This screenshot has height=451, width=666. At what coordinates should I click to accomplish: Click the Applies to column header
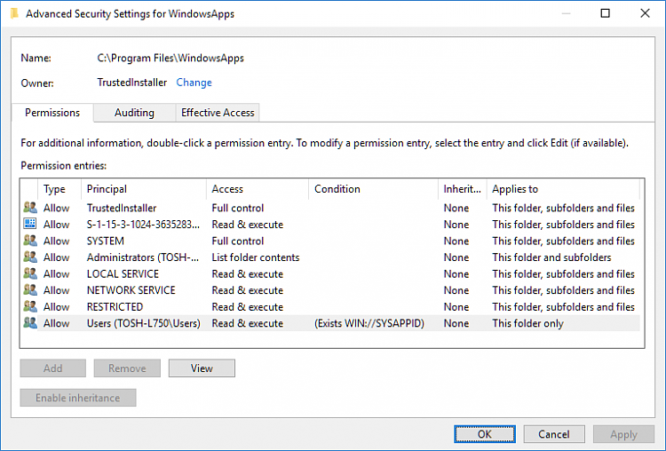click(x=563, y=189)
